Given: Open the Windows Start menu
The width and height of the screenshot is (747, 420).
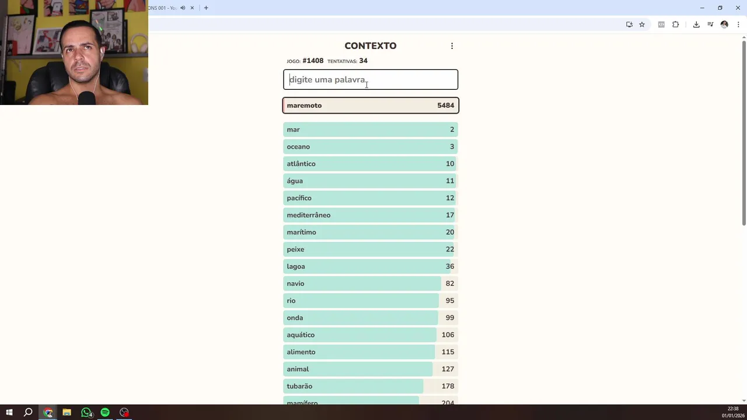Looking at the screenshot, I should tap(9, 412).
